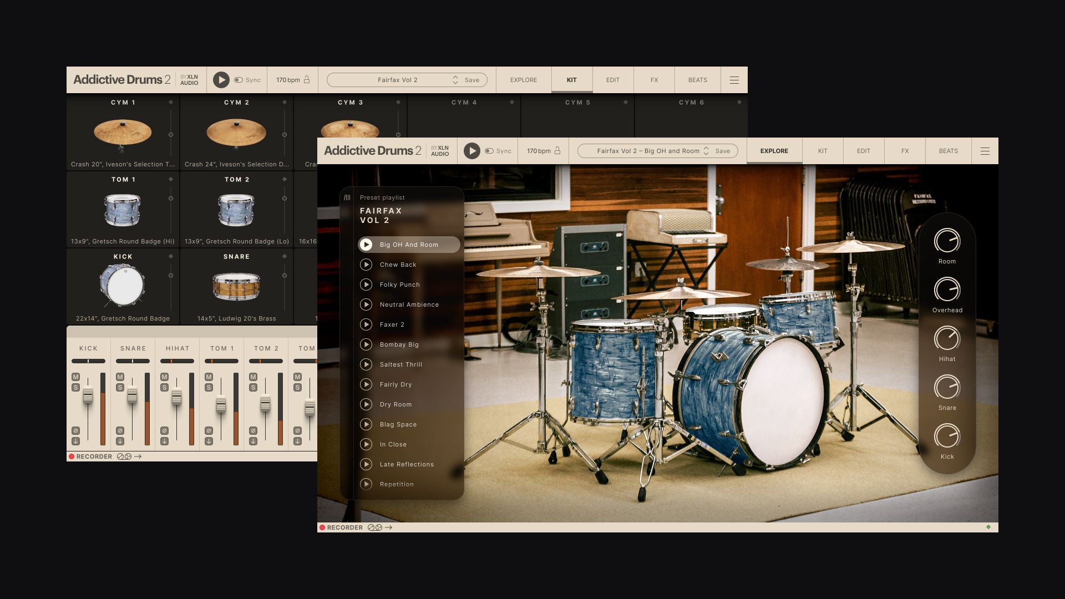Click the tempo lock icon beside 170bpm in Kit window
1065x599 pixels.
(x=307, y=79)
